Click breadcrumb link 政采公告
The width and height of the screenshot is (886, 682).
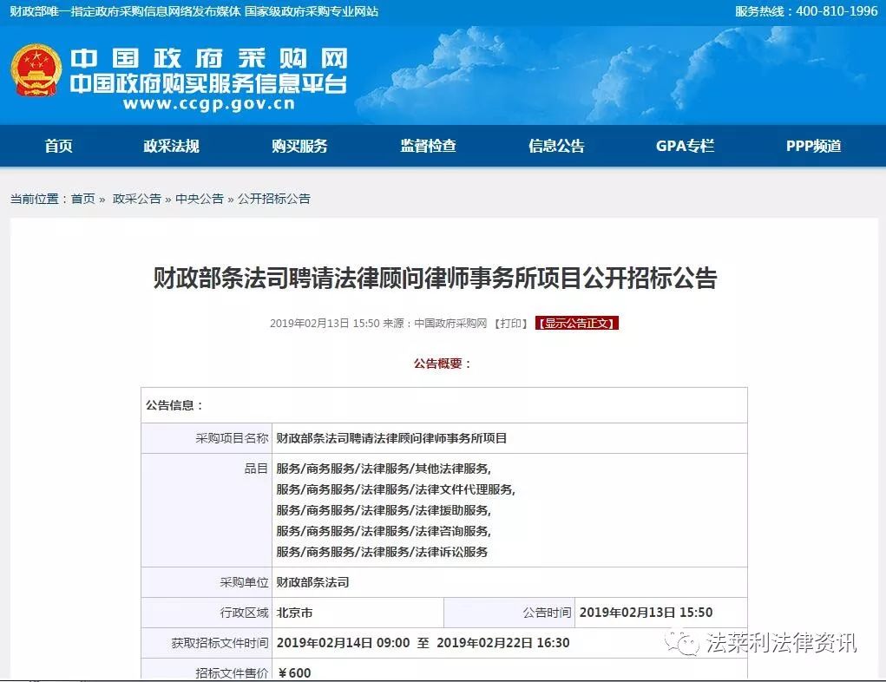(x=137, y=199)
